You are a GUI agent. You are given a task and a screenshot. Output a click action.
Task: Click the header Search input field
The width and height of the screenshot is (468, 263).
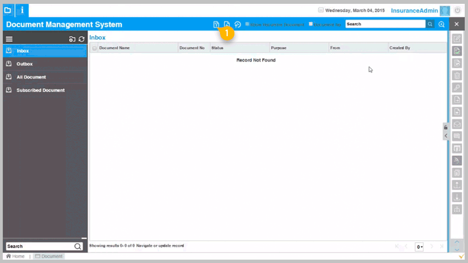click(x=385, y=24)
